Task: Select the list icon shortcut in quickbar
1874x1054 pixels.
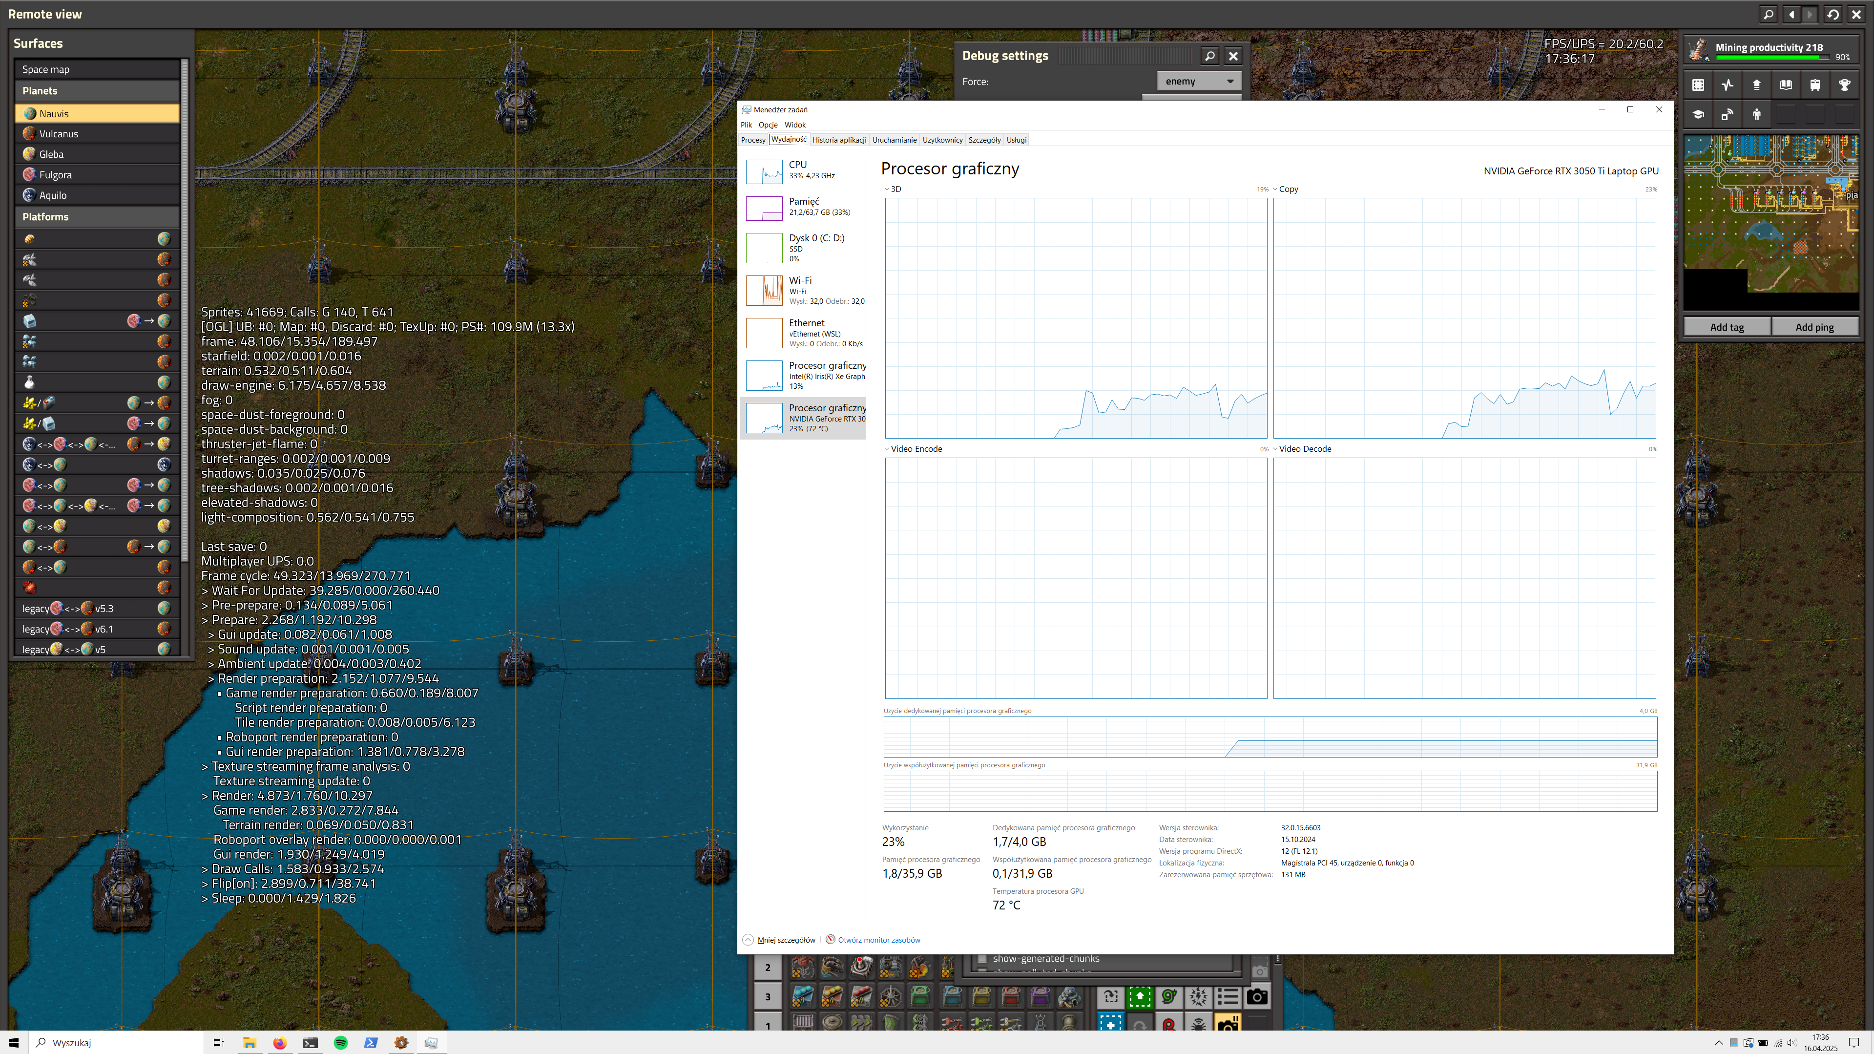Action: click(x=1227, y=996)
